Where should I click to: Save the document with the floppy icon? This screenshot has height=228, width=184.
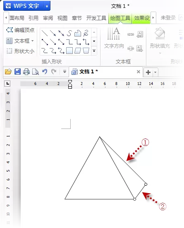(x=17, y=72)
